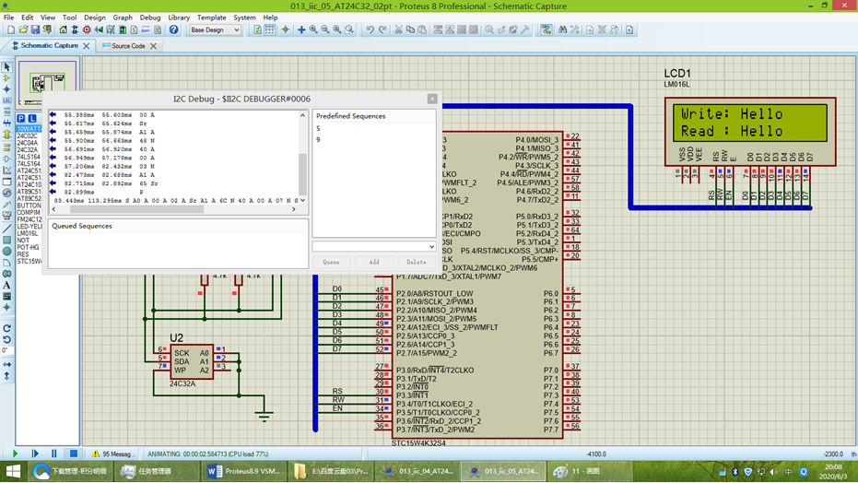The image size is (858, 483).
Task: Click the Add button in I2C Debug
Action: (x=374, y=262)
